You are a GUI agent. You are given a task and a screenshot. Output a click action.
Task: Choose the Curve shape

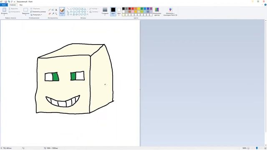[71, 9]
